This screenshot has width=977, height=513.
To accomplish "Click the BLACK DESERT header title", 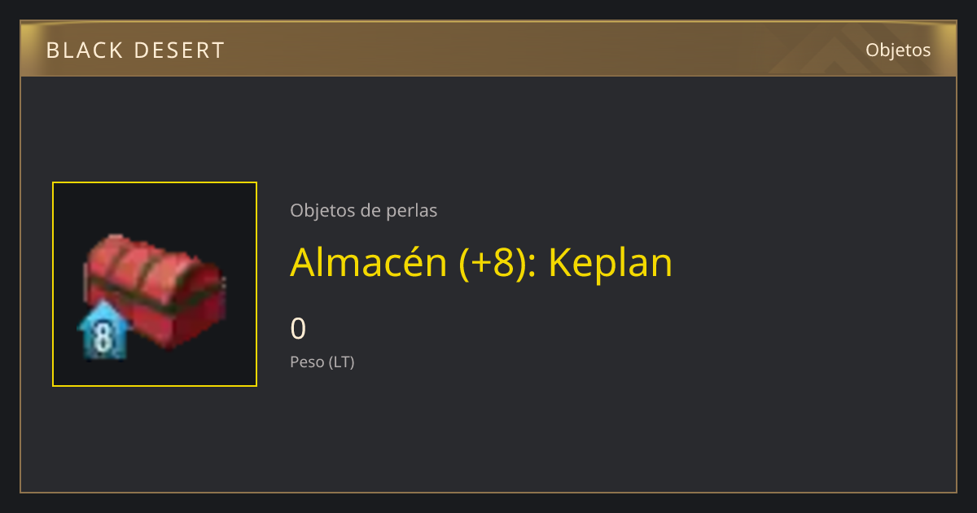I will (x=135, y=50).
